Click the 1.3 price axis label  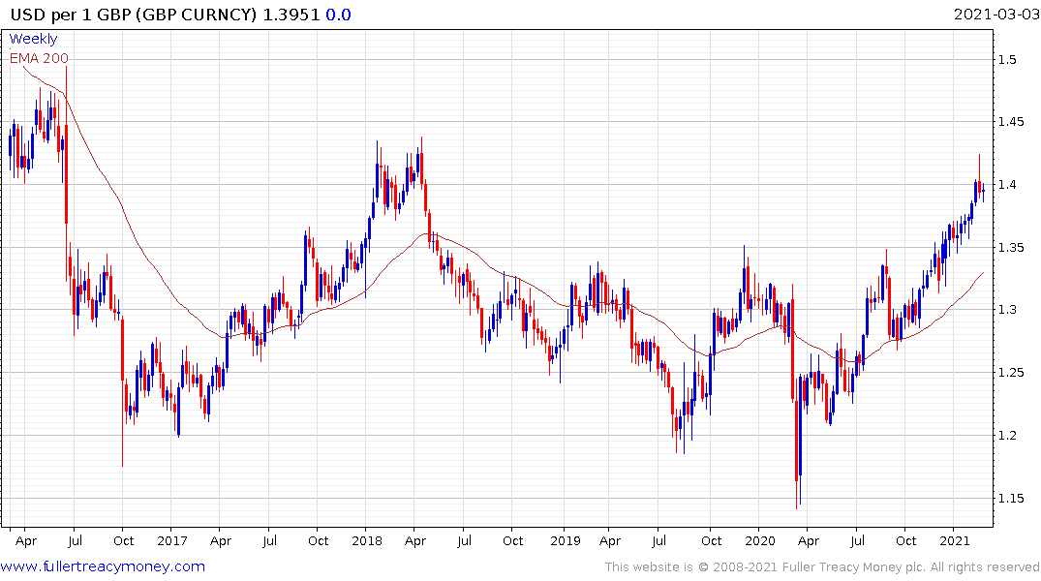tap(1007, 310)
